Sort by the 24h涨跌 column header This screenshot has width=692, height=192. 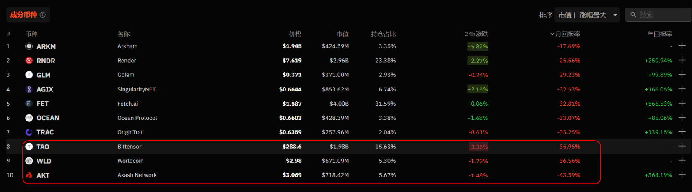(476, 34)
